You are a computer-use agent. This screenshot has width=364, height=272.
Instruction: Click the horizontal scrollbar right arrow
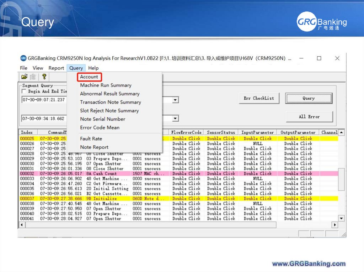335,225
